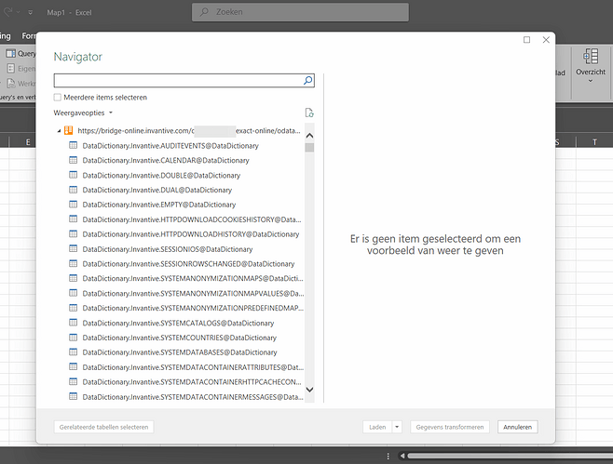This screenshot has width=613, height=464.
Task: Click the table icon beside CALENDAR@DataDictionary
Action: 73,160
